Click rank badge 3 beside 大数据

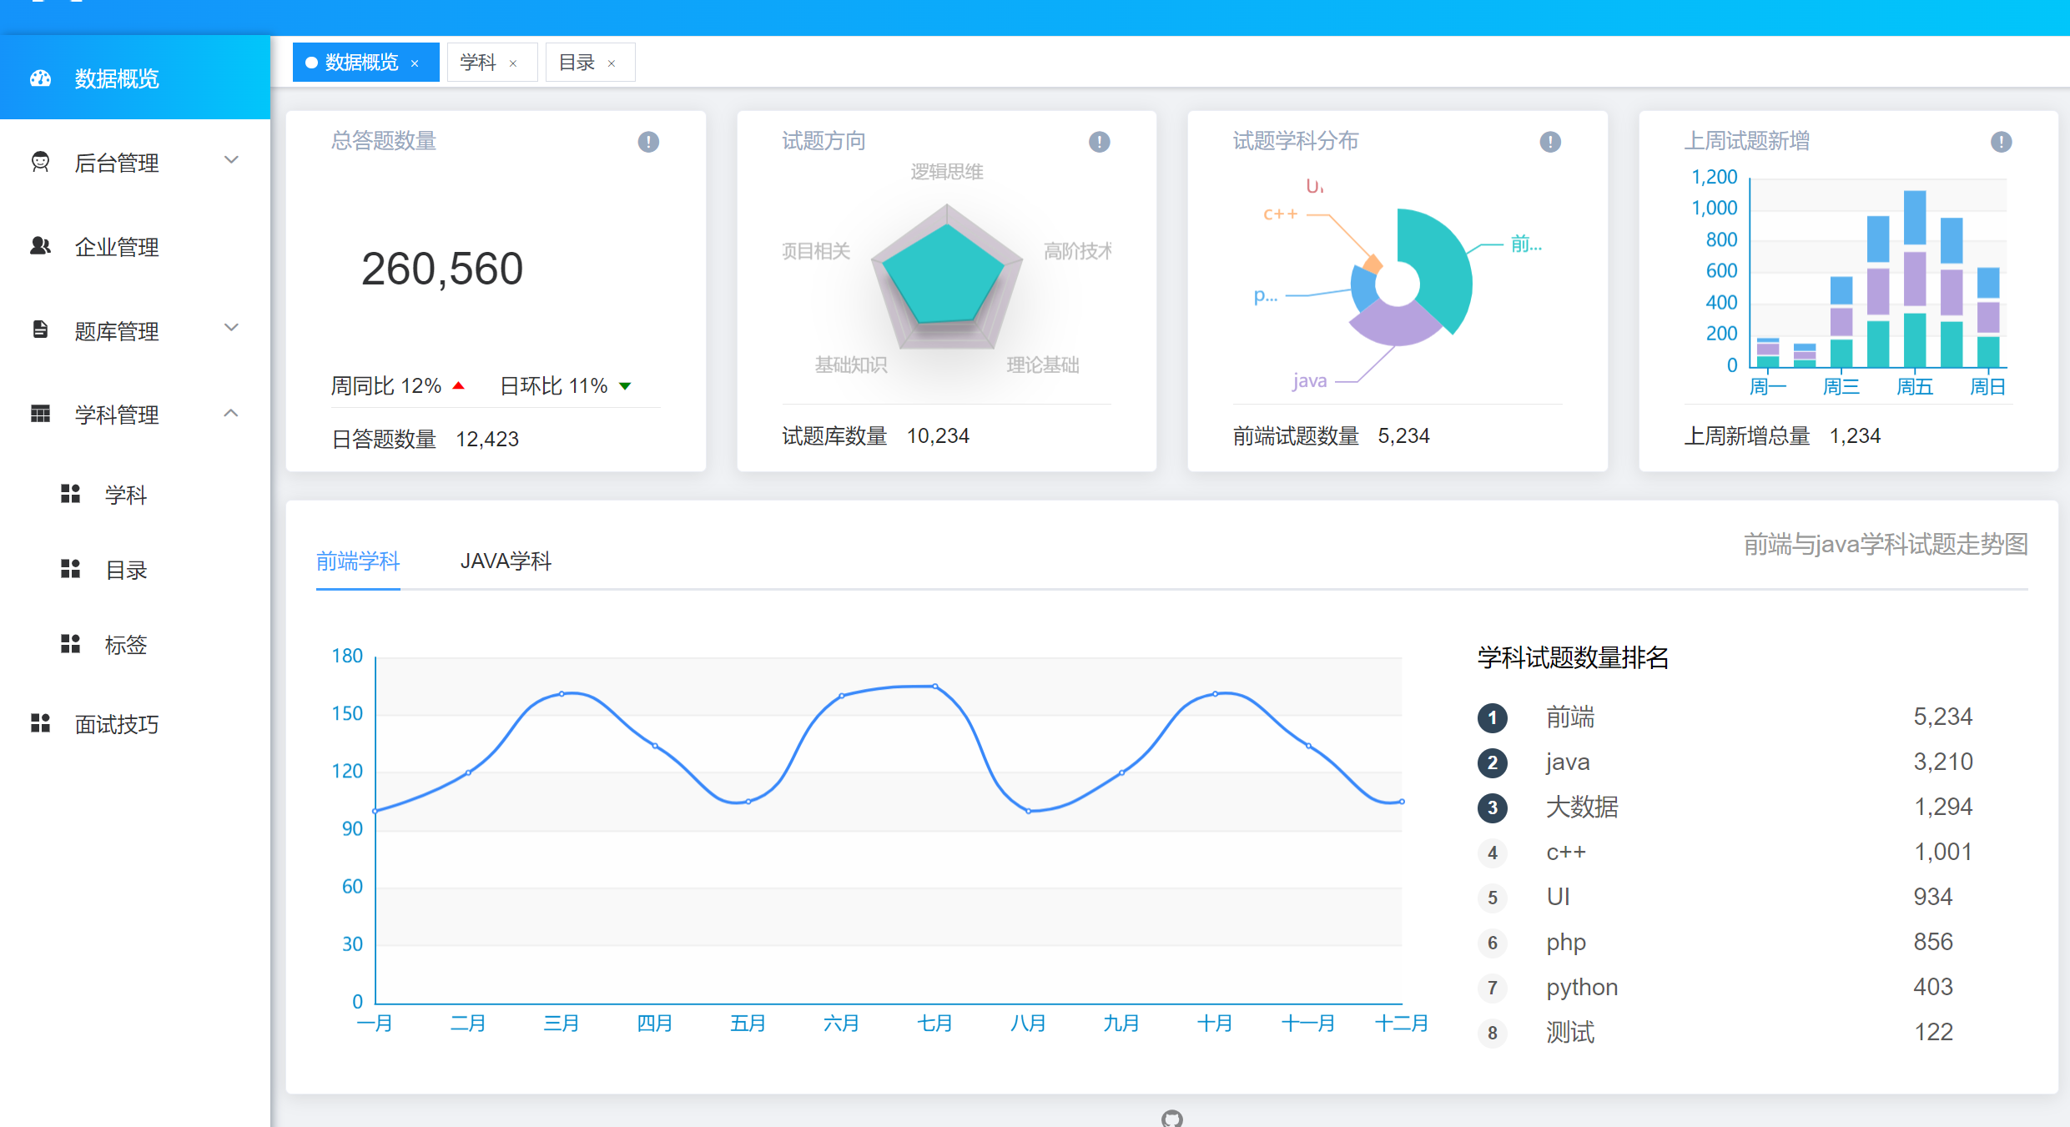[x=1493, y=808]
